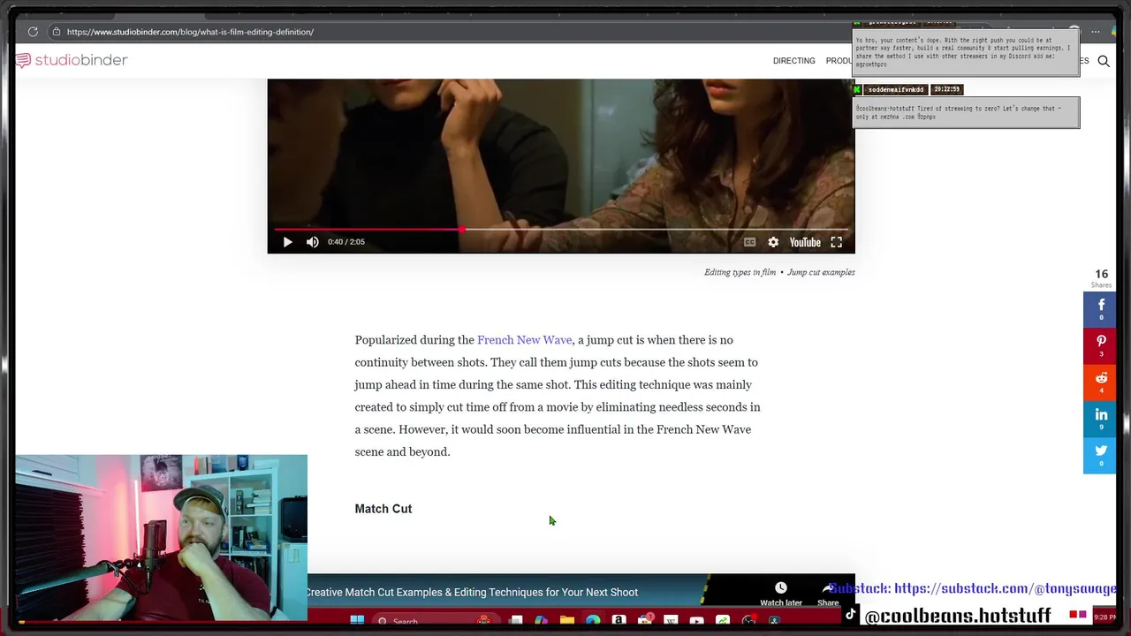The height and width of the screenshot is (636, 1131).
Task: Pin the article on Pinterest
Action: 1100,345
